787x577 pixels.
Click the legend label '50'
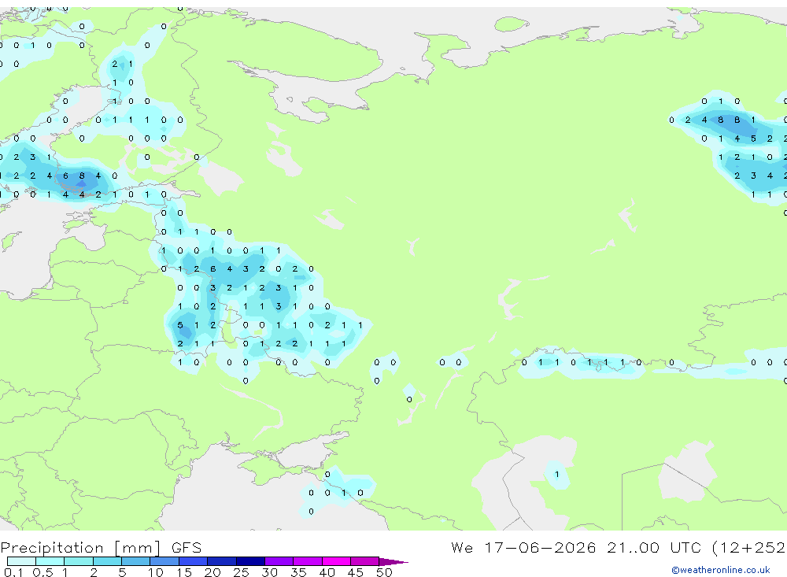tap(384, 572)
